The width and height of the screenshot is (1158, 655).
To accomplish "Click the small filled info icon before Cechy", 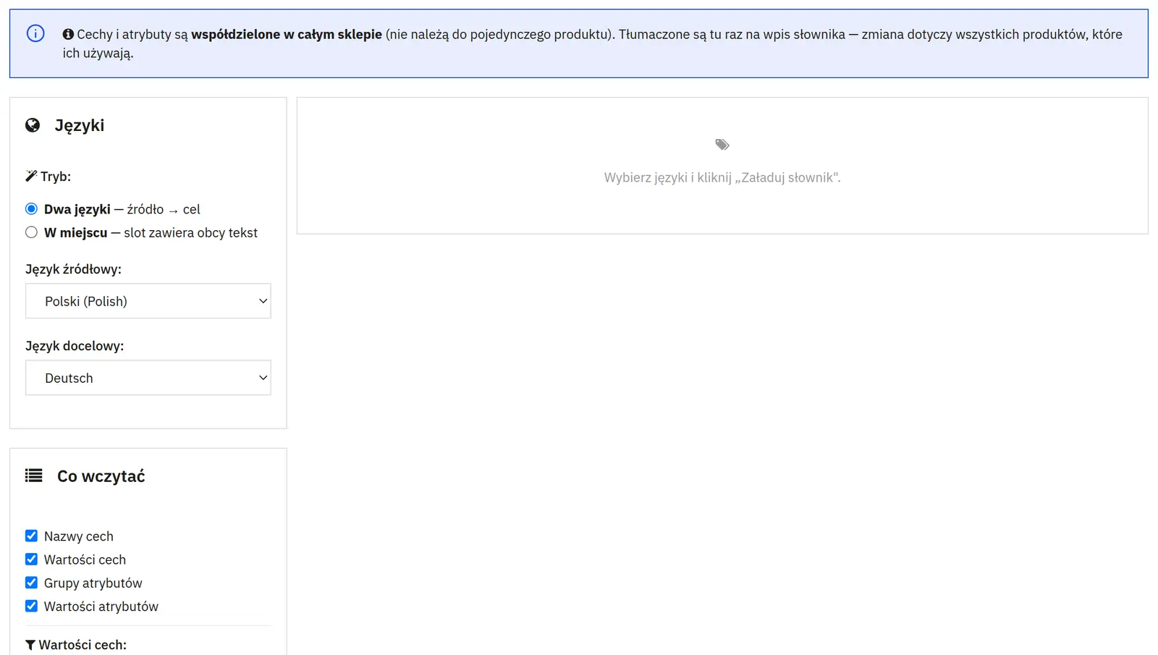I will tap(68, 34).
